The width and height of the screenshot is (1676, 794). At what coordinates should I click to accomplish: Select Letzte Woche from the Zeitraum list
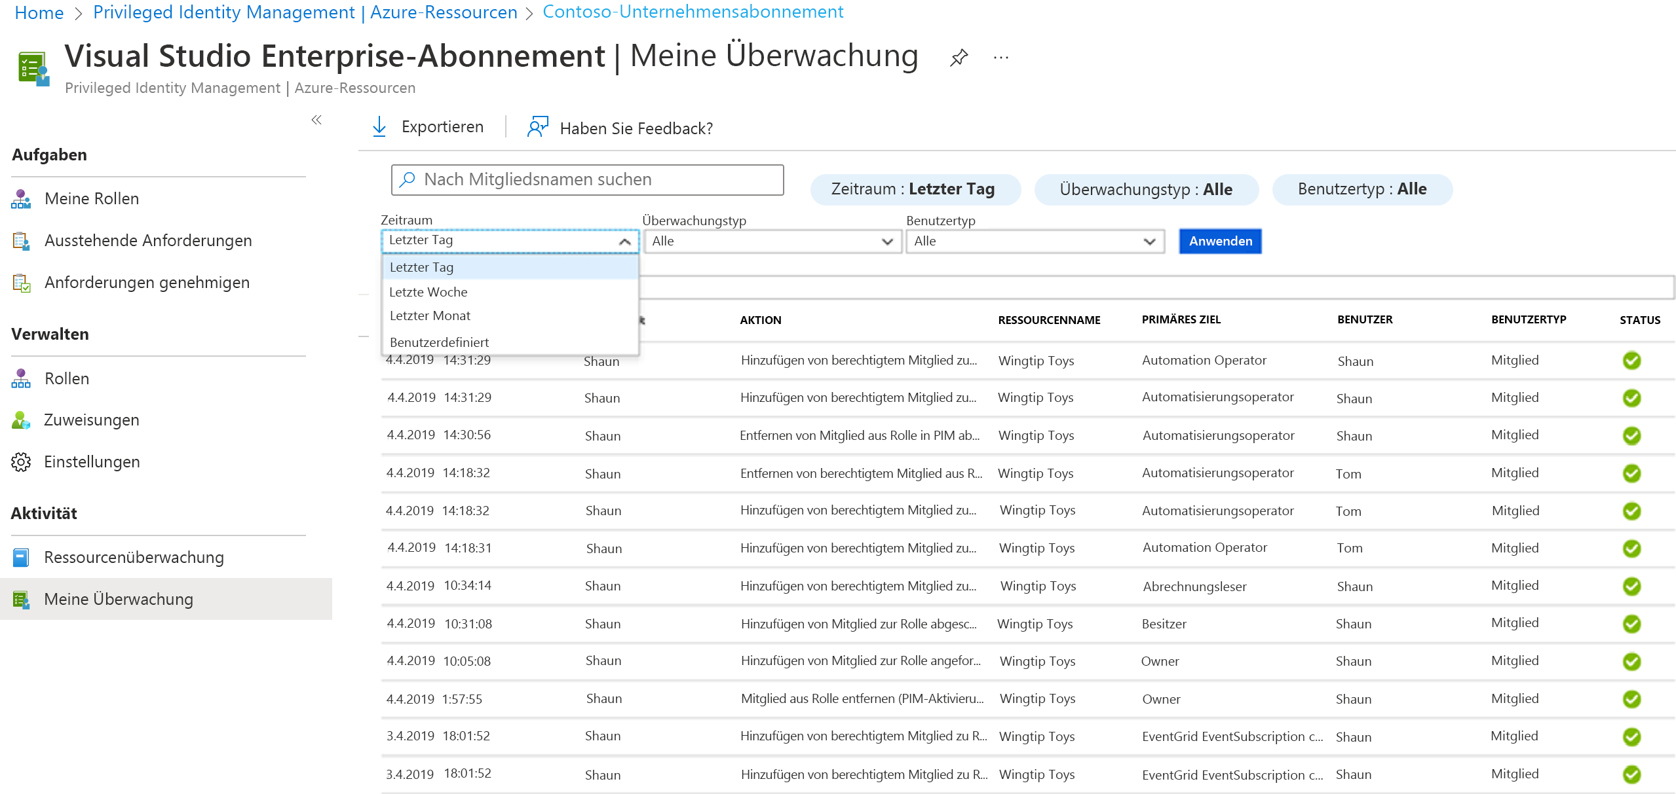pyautogui.click(x=510, y=292)
